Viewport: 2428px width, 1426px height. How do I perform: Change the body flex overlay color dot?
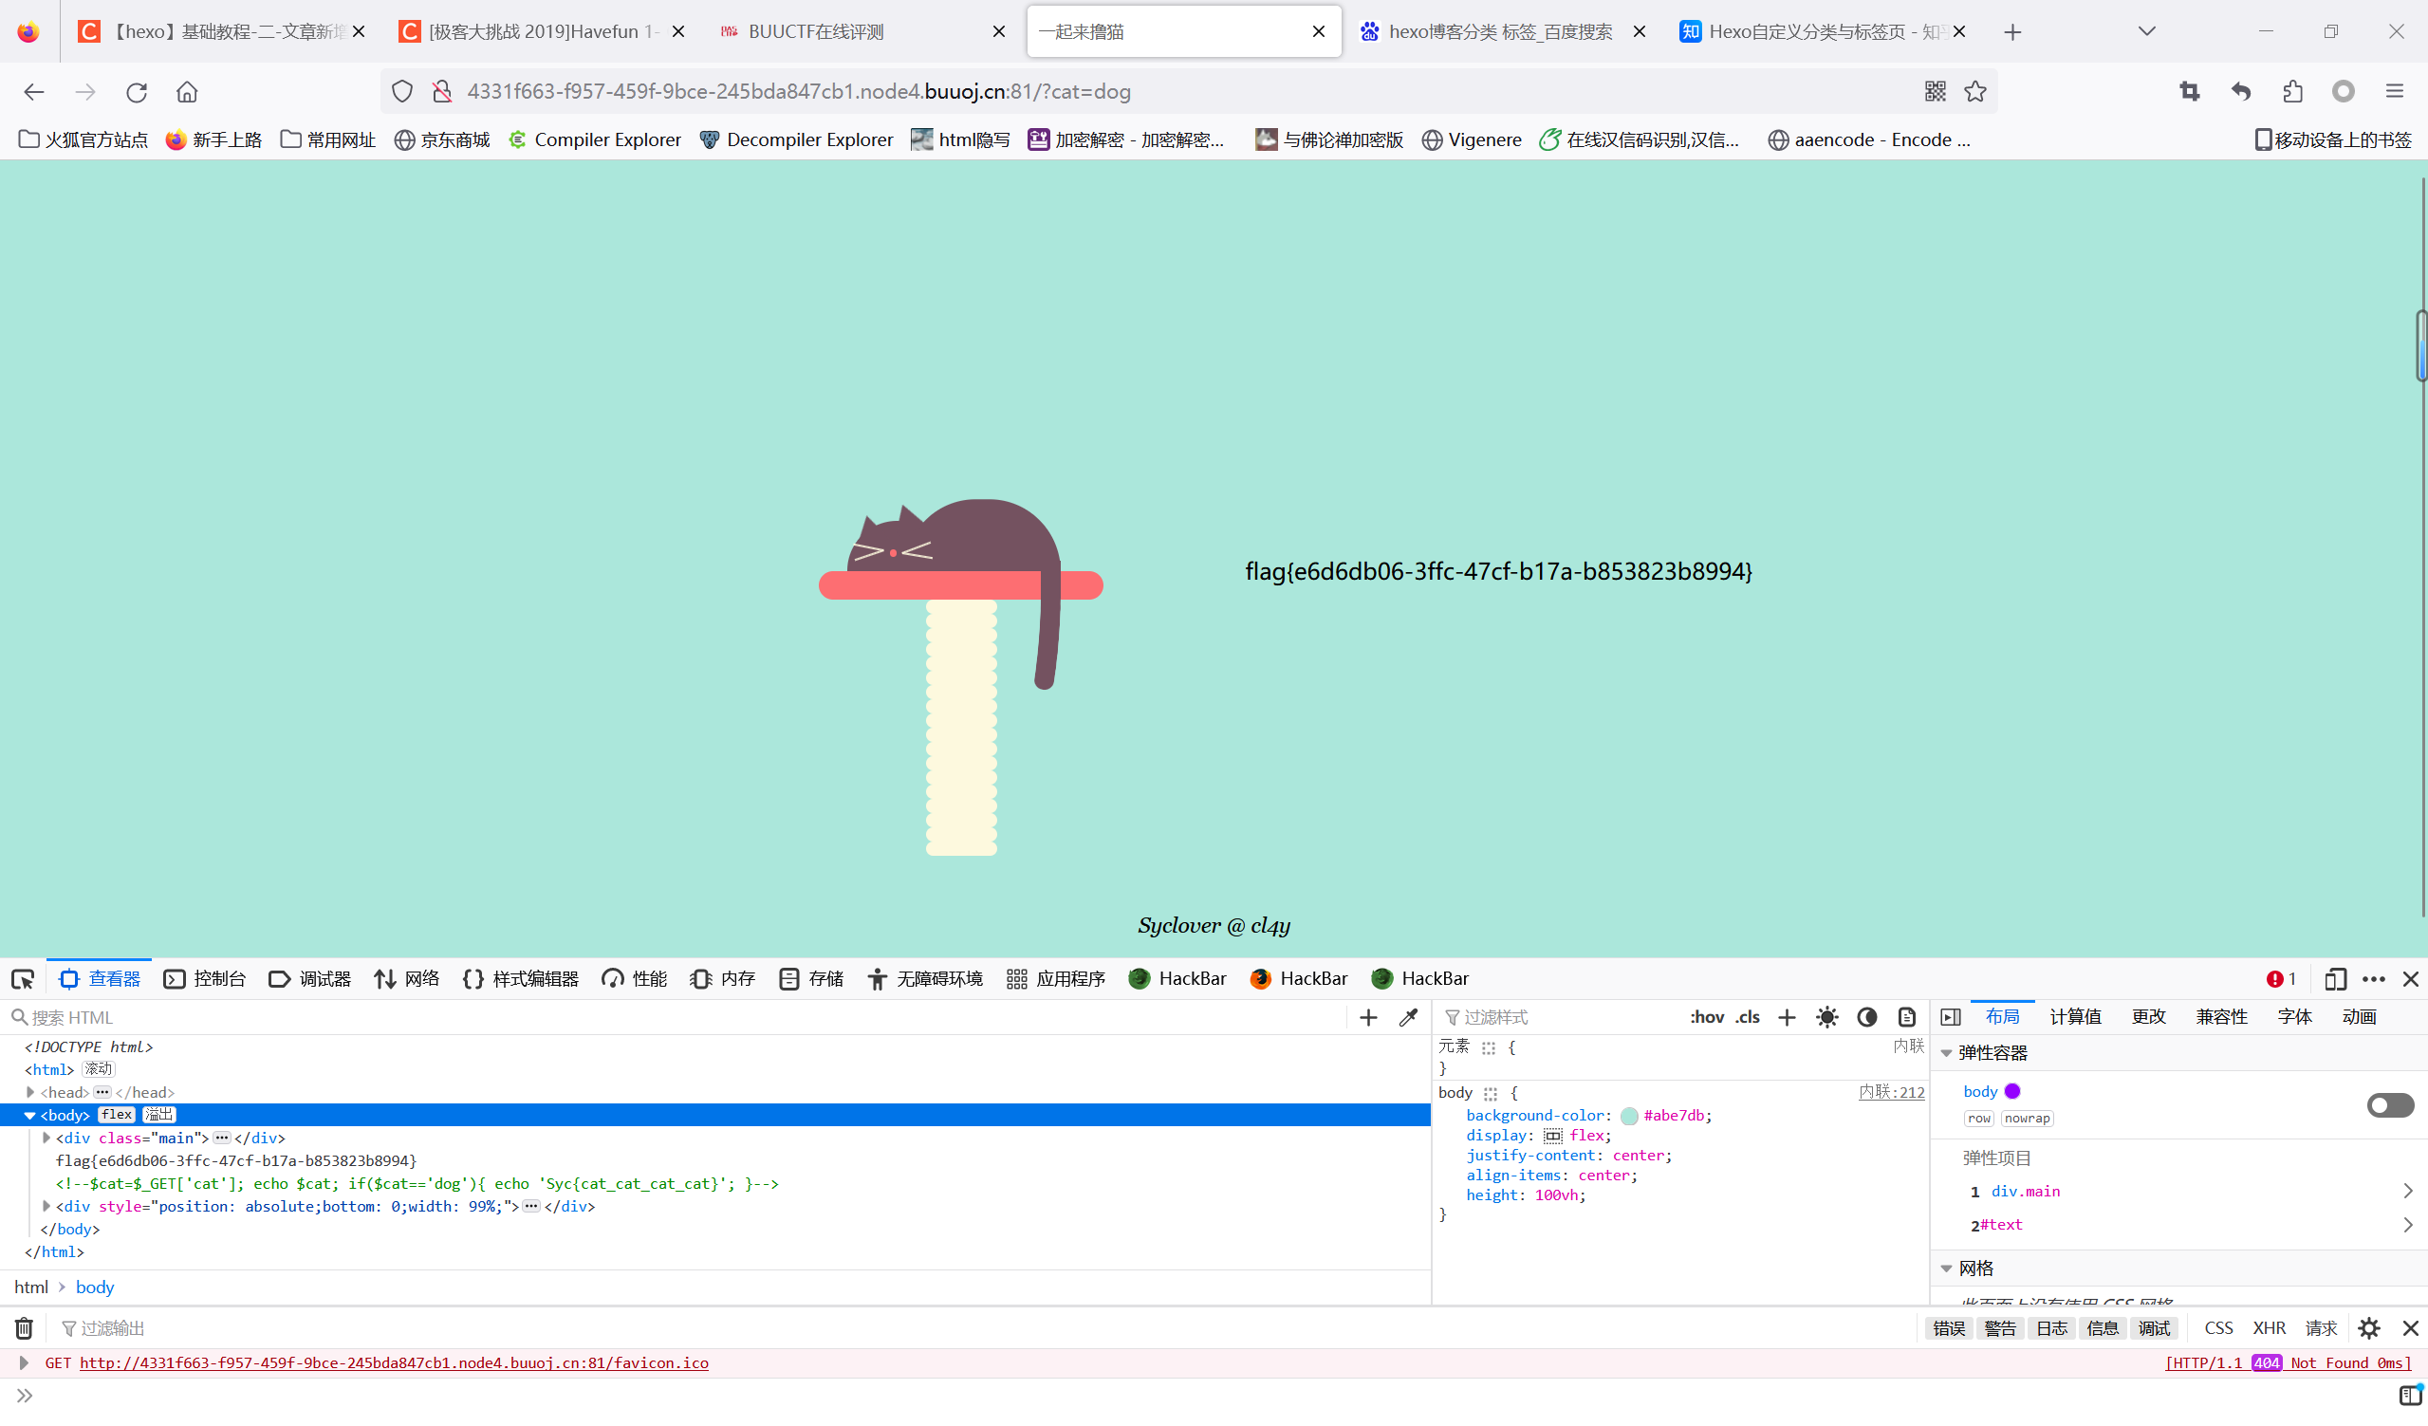(x=2012, y=1092)
